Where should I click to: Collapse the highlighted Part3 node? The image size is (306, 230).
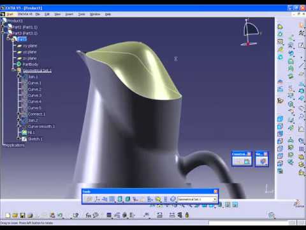(8, 39)
